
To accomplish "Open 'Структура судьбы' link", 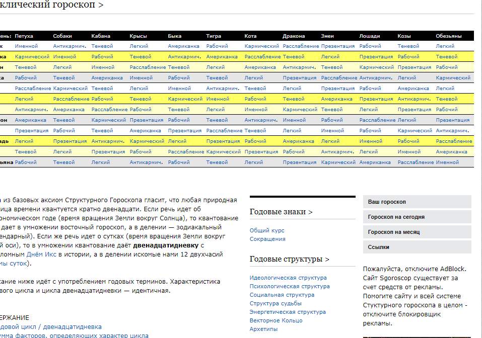I will [276, 303].
